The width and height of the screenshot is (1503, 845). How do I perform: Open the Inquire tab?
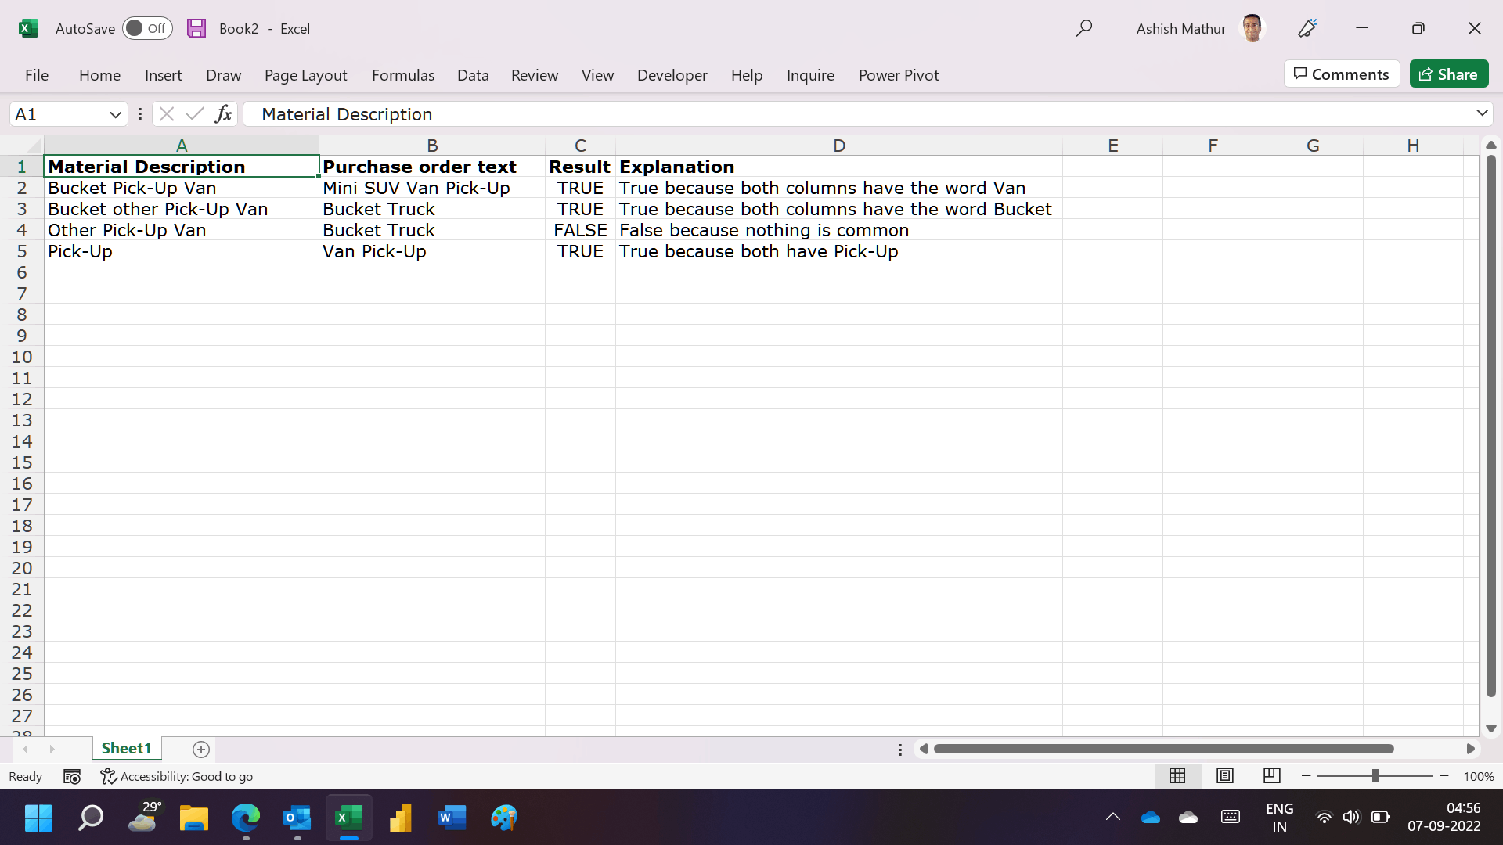click(810, 75)
